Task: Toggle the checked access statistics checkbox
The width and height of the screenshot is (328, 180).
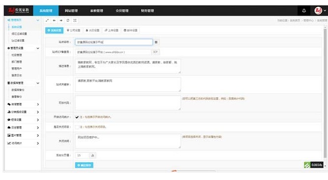Action: tap(77, 117)
